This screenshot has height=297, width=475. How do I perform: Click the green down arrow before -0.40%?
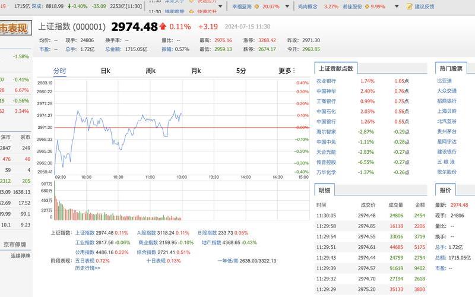point(69,6)
